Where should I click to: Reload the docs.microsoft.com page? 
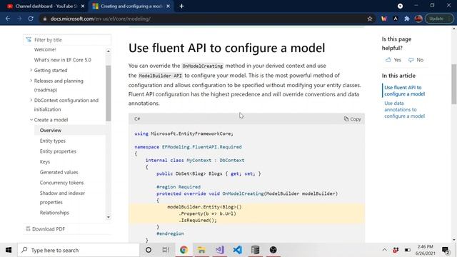click(31, 19)
